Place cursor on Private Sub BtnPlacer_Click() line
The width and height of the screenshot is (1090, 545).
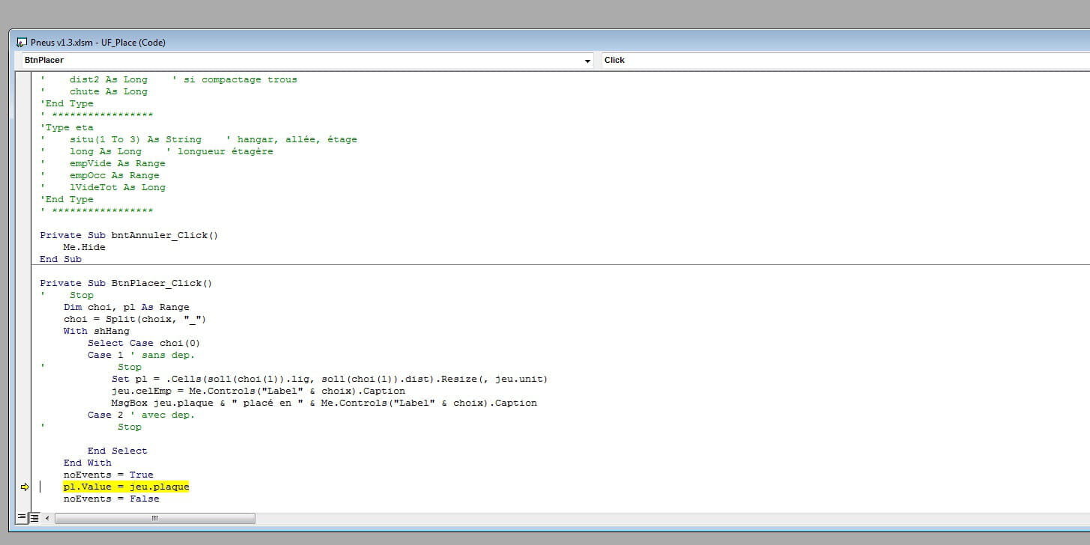126,283
